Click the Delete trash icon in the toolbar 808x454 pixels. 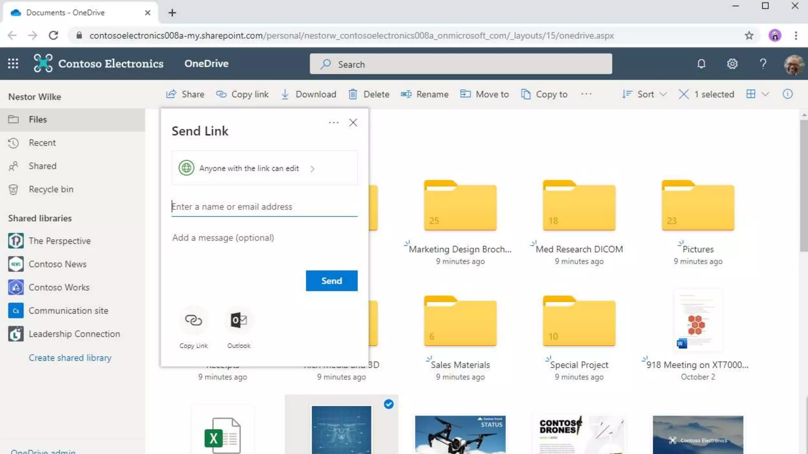(353, 94)
